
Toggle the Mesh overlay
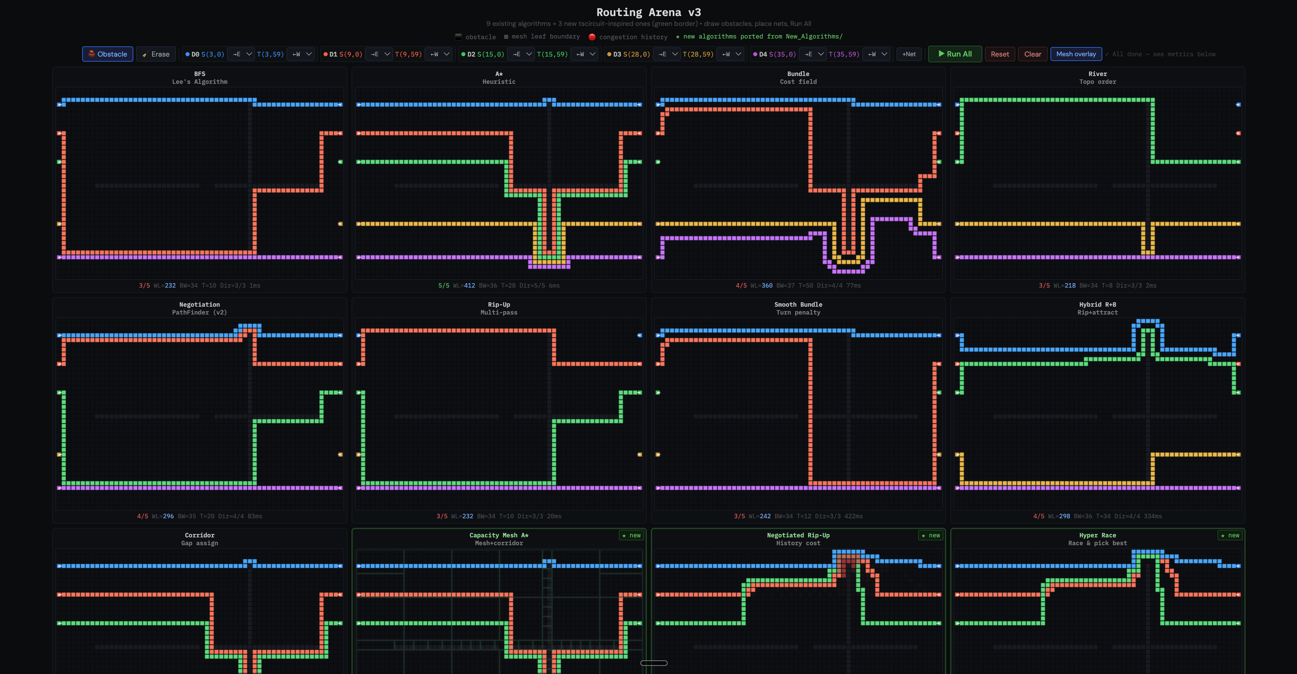pos(1076,54)
